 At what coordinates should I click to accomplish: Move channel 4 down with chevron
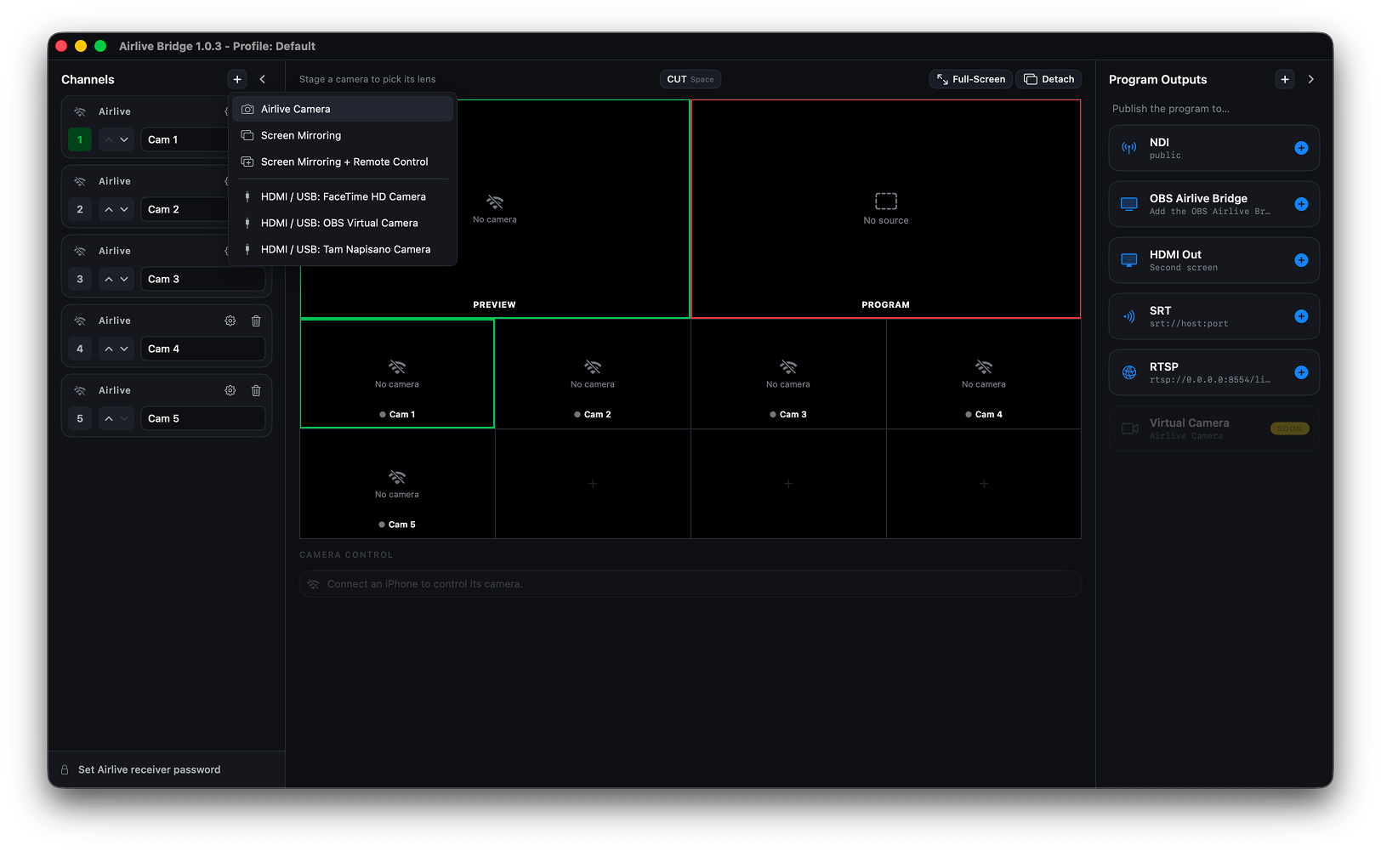(x=124, y=349)
